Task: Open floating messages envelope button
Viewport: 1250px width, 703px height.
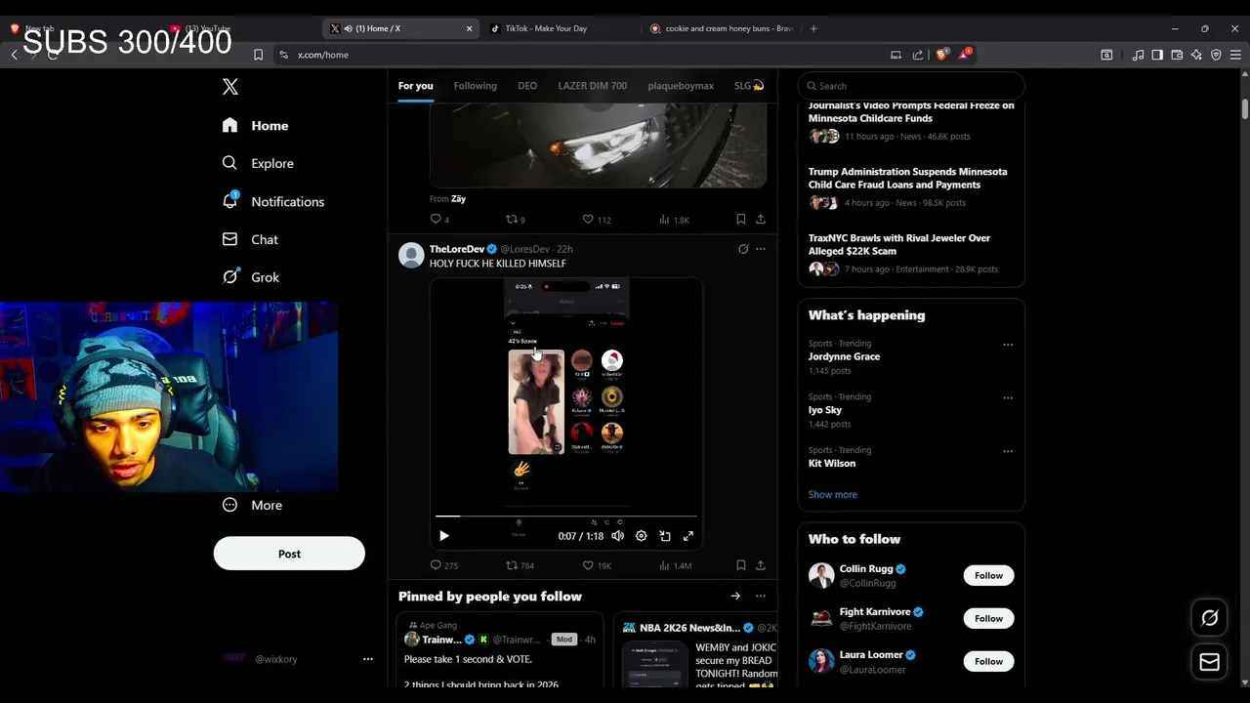Action: [x=1210, y=662]
